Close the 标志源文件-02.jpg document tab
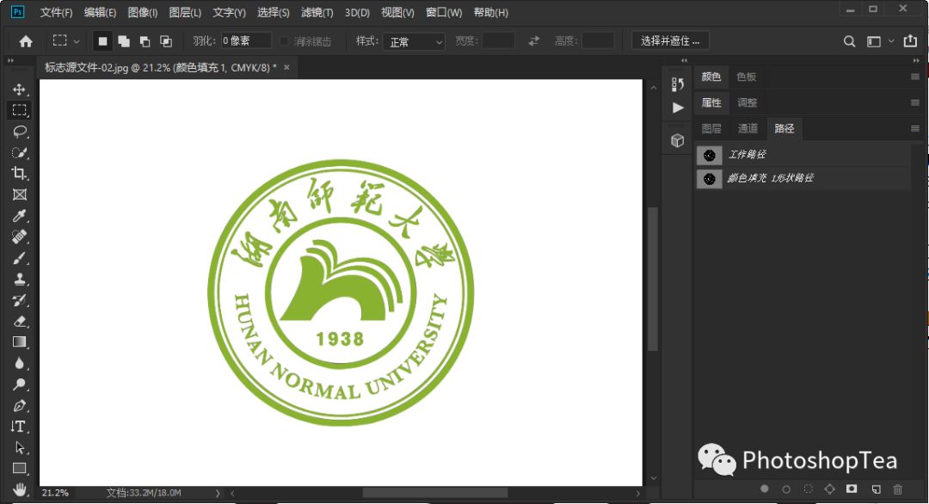Screen dimensions: 929x504 pyautogui.click(x=286, y=68)
